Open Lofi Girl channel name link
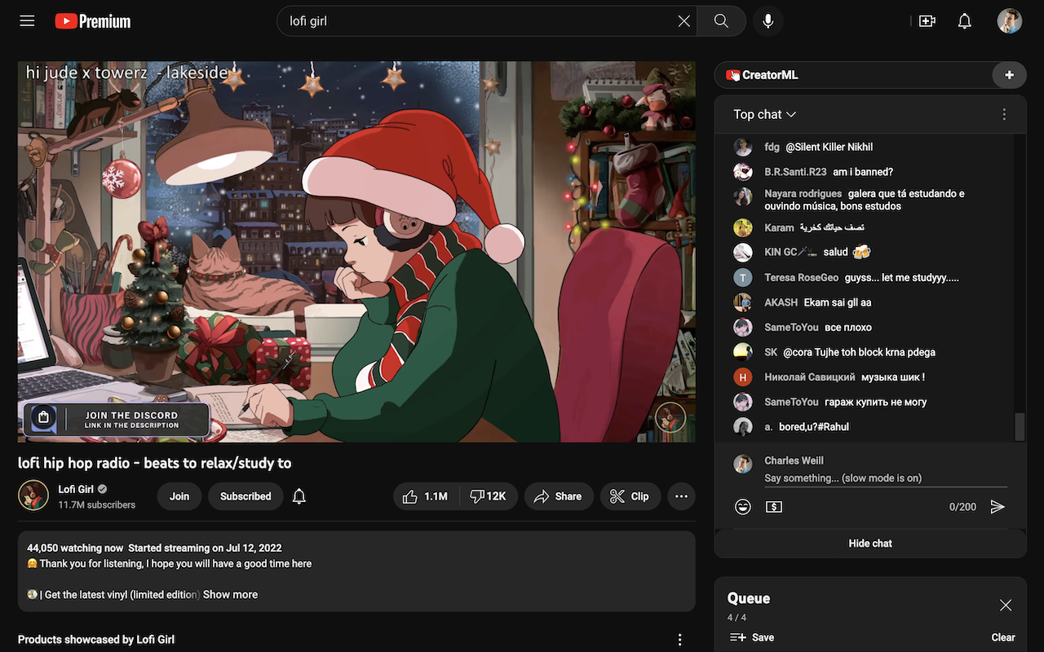 [x=76, y=489]
